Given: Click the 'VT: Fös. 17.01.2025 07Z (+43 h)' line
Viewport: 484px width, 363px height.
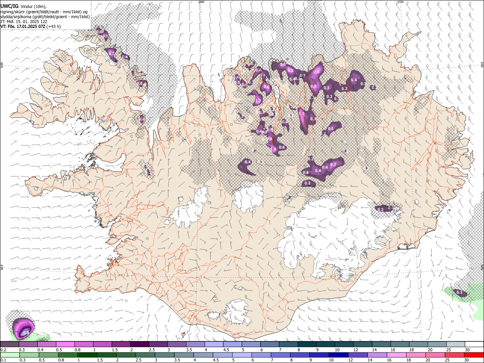Looking at the screenshot, I should click(31, 26).
